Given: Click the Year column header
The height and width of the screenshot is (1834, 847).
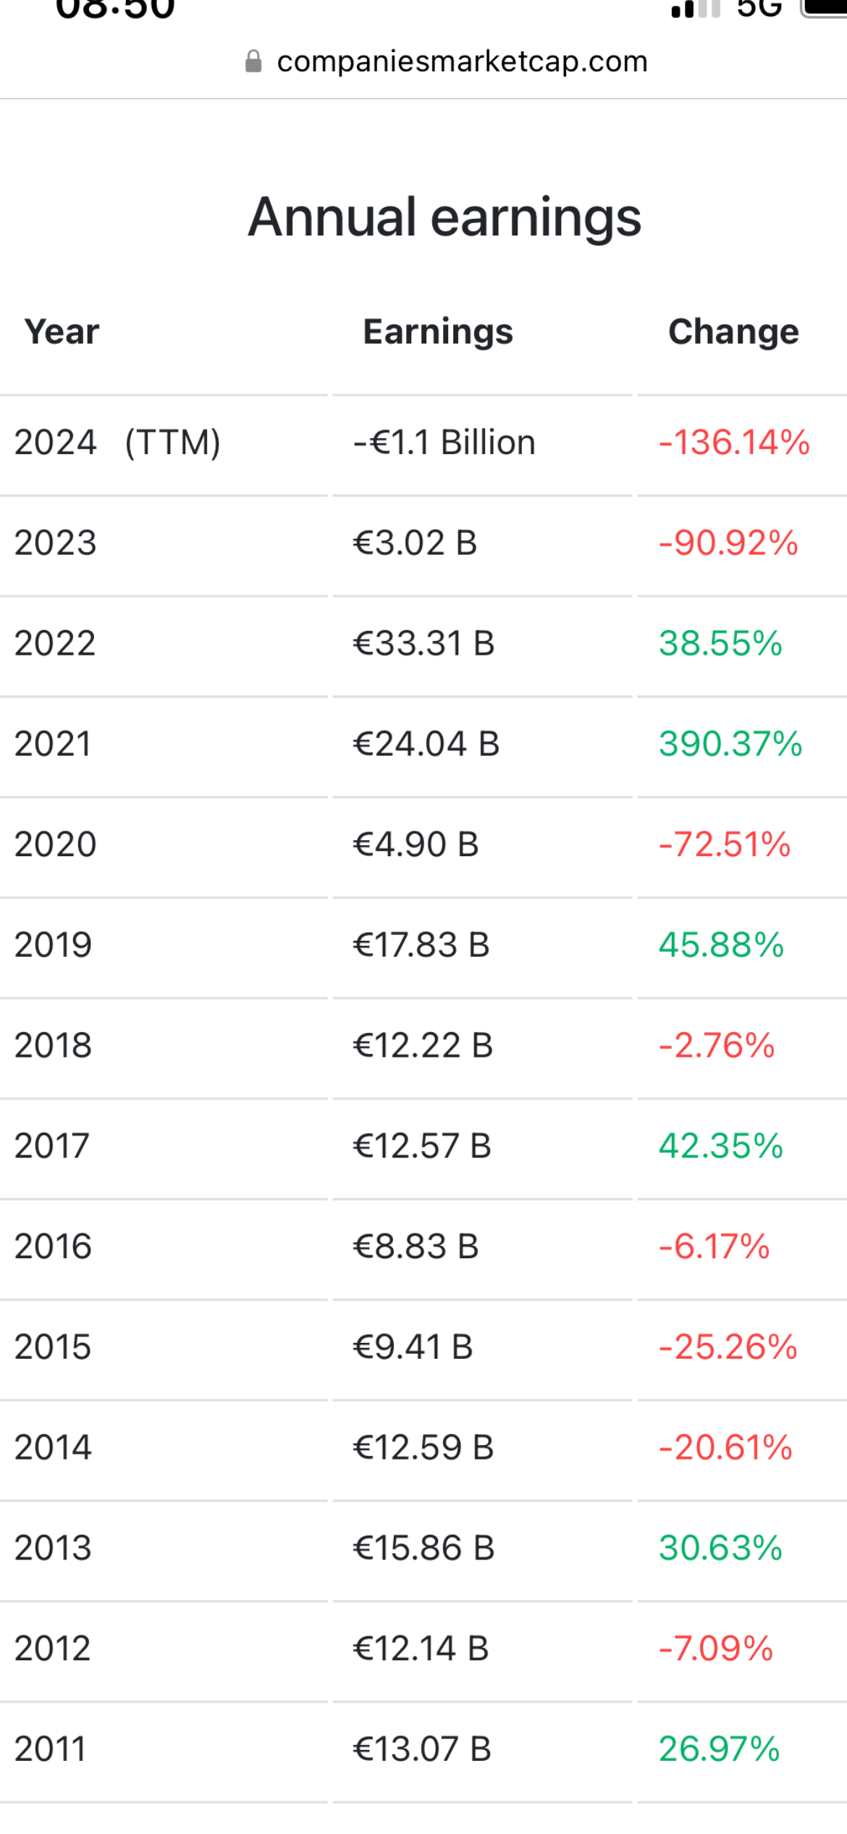Looking at the screenshot, I should 62,332.
